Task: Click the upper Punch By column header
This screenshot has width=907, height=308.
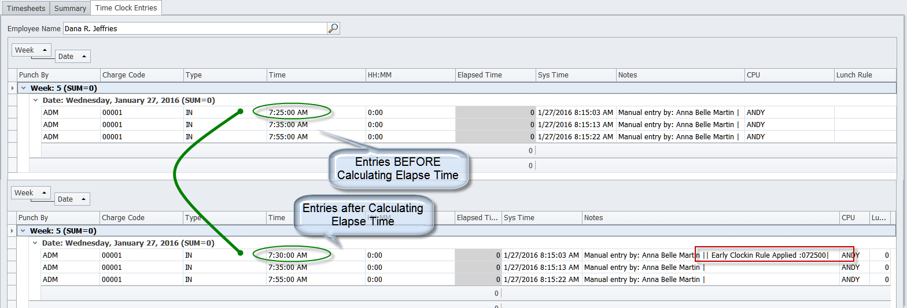Action: (x=58, y=75)
